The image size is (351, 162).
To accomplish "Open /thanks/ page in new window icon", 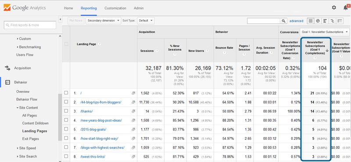I will [133, 111].
